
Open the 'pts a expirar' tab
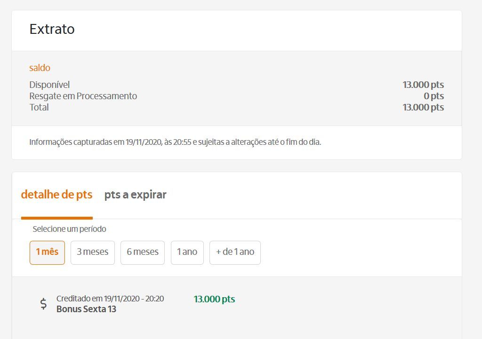tap(135, 195)
